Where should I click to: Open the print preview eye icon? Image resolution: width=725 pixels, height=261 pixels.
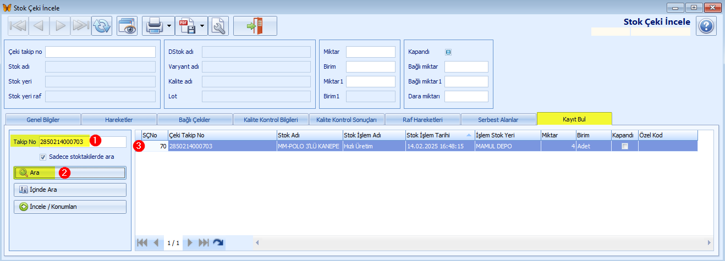(x=127, y=26)
